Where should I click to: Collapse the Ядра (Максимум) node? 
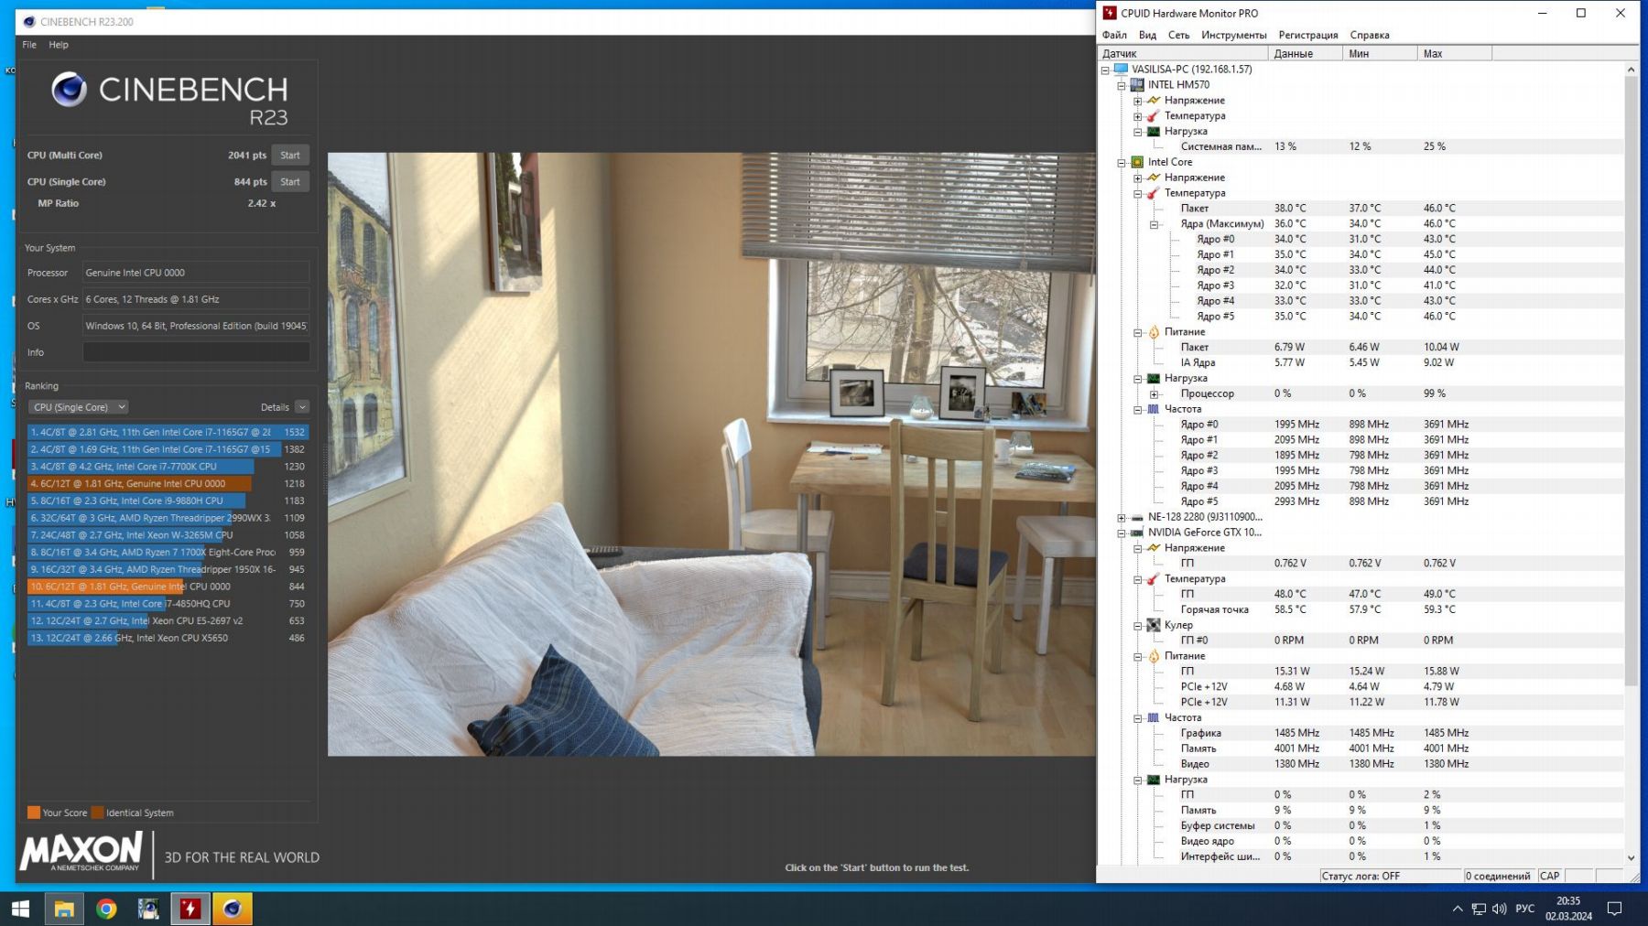point(1155,224)
